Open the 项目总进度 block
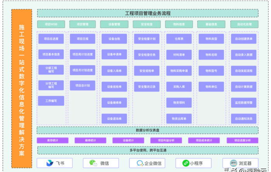Image resolution: width=271 pixels, height=172 pixels. coord(51,39)
